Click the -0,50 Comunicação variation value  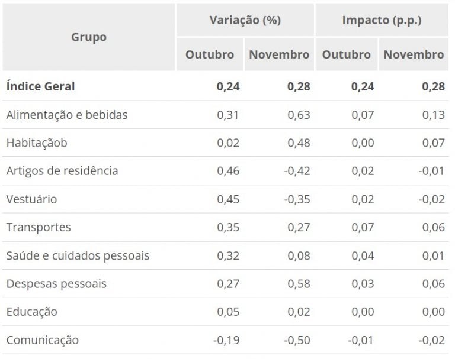[297, 340]
